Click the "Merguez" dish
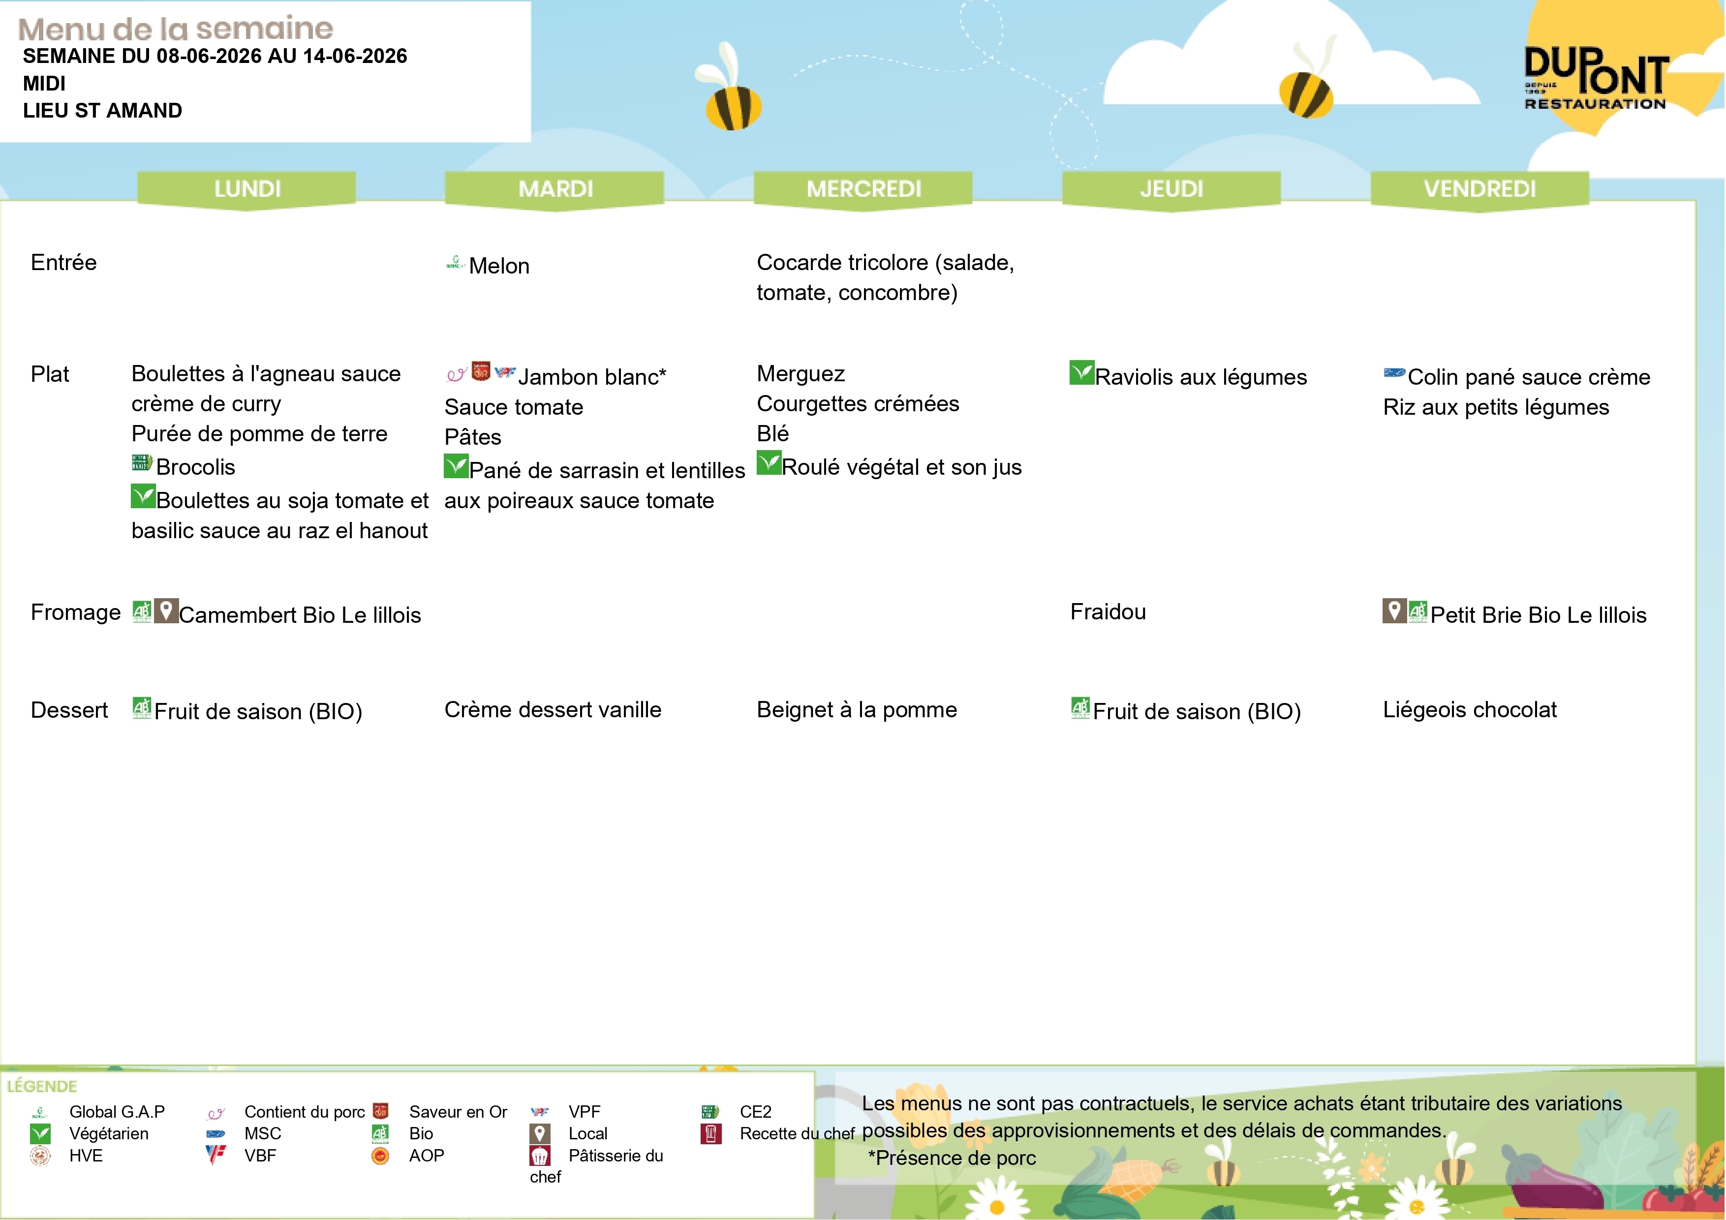Screen dimensions: 1726x1220 tap(801, 373)
